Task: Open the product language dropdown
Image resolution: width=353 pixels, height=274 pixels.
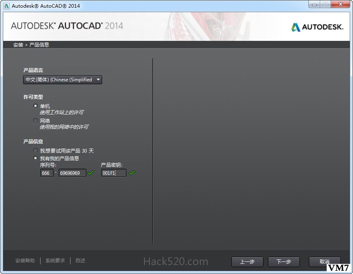Action: [62, 80]
